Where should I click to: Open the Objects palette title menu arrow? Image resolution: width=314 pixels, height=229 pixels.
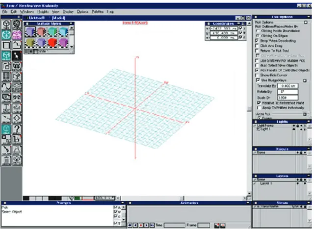309,149
